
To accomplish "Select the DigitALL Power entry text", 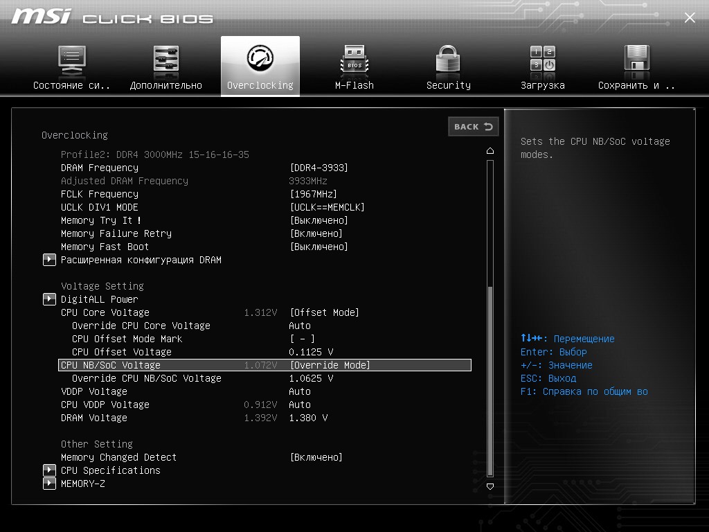I will [100, 299].
